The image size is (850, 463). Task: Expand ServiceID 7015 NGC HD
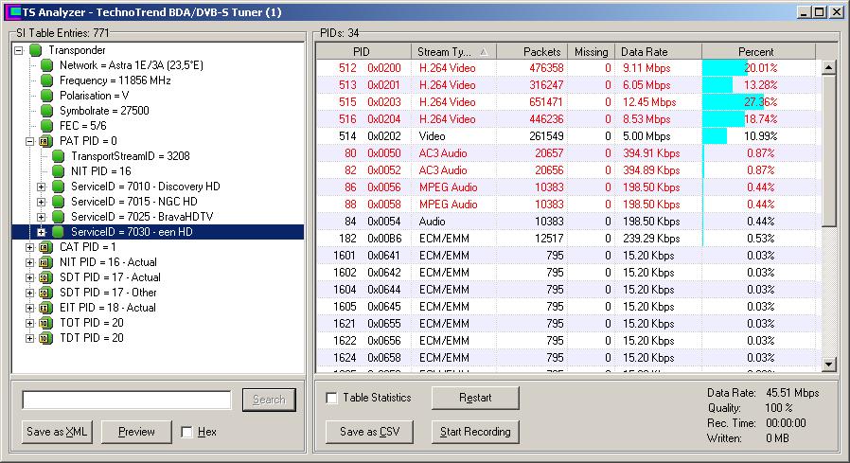click(42, 203)
